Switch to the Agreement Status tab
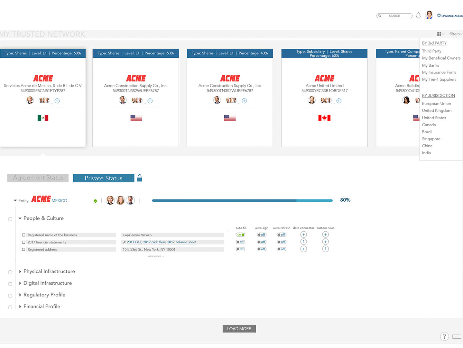463x348 pixels. point(38,178)
